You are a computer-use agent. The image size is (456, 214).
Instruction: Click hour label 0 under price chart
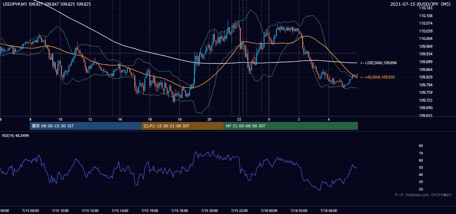click(269, 119)
